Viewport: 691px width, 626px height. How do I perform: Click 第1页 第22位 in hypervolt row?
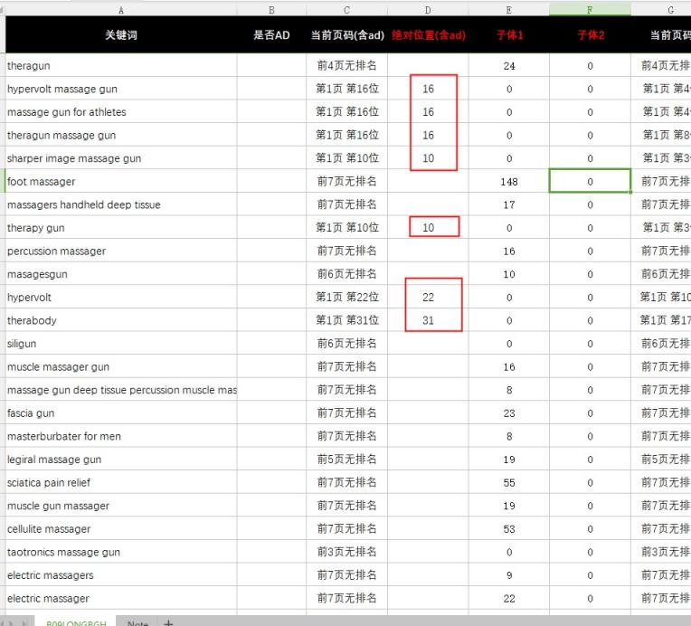click(x=346, y=297)
